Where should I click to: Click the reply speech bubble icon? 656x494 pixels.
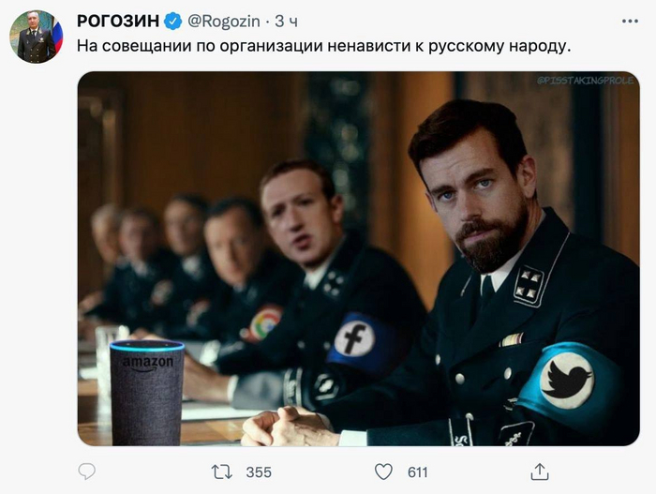click(87, 472)
